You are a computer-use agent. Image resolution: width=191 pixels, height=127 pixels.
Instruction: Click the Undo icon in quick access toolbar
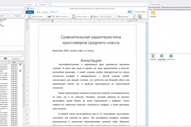31,8
